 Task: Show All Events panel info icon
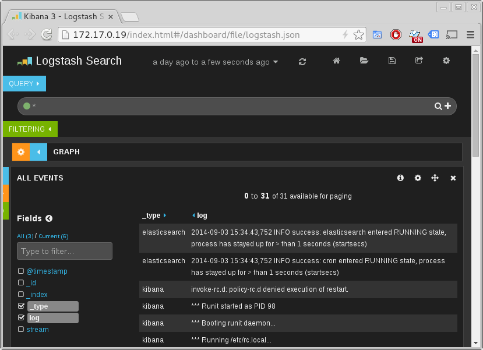(400, 178)
